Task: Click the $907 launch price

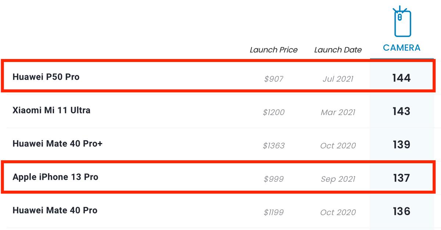Action: tap(274, 79)
